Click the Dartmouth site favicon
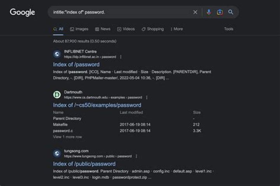 pyautogui.click(x=57, y=95)
